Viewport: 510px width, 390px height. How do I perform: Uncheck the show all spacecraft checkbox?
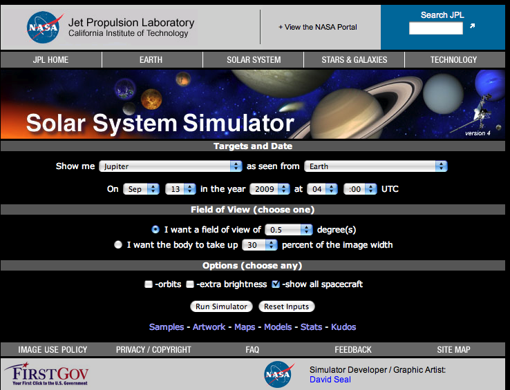click(x=276, y=284)
